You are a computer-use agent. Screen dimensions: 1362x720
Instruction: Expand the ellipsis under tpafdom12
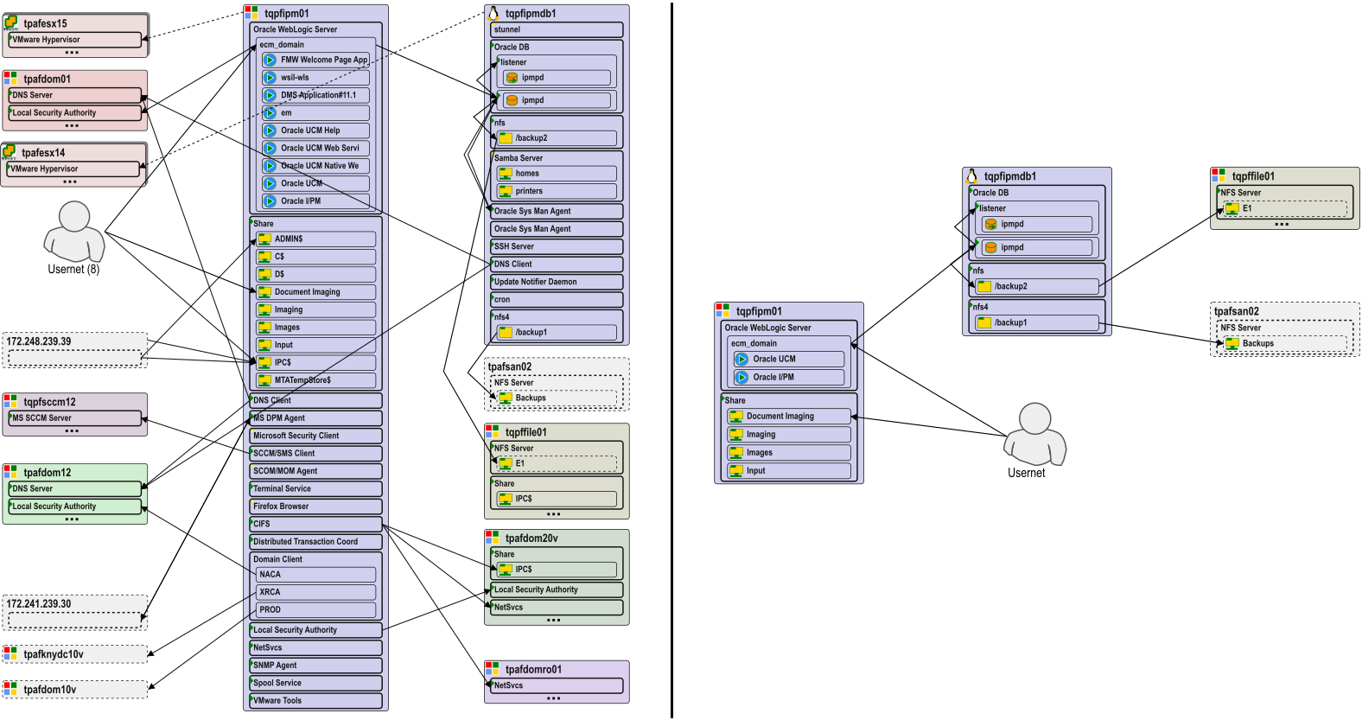pyautogui.click(x=72, y=519)
